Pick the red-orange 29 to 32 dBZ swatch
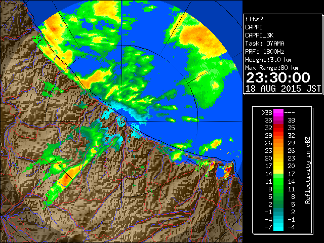Image resolution: width=324 pixels, height=243 pixels. 278,136
